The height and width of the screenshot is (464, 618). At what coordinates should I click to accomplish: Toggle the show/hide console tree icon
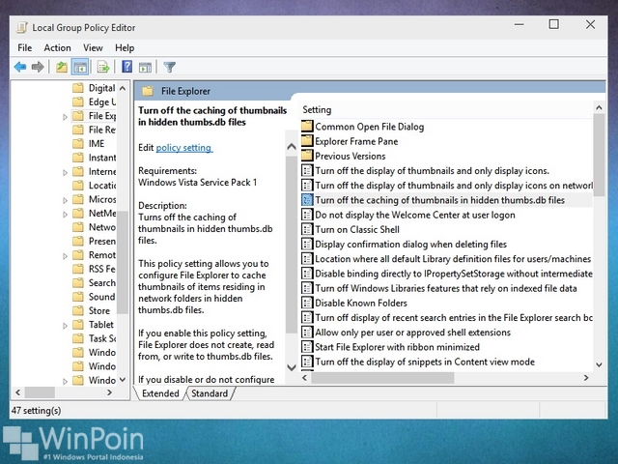80,67
